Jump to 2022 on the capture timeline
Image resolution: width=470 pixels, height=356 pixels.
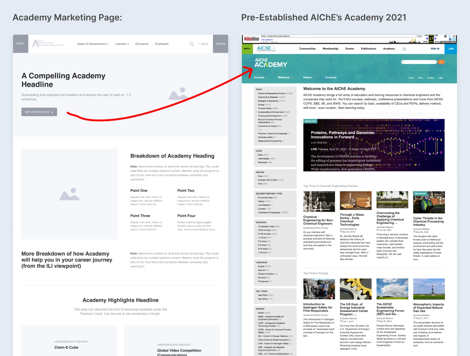[437, 42]
